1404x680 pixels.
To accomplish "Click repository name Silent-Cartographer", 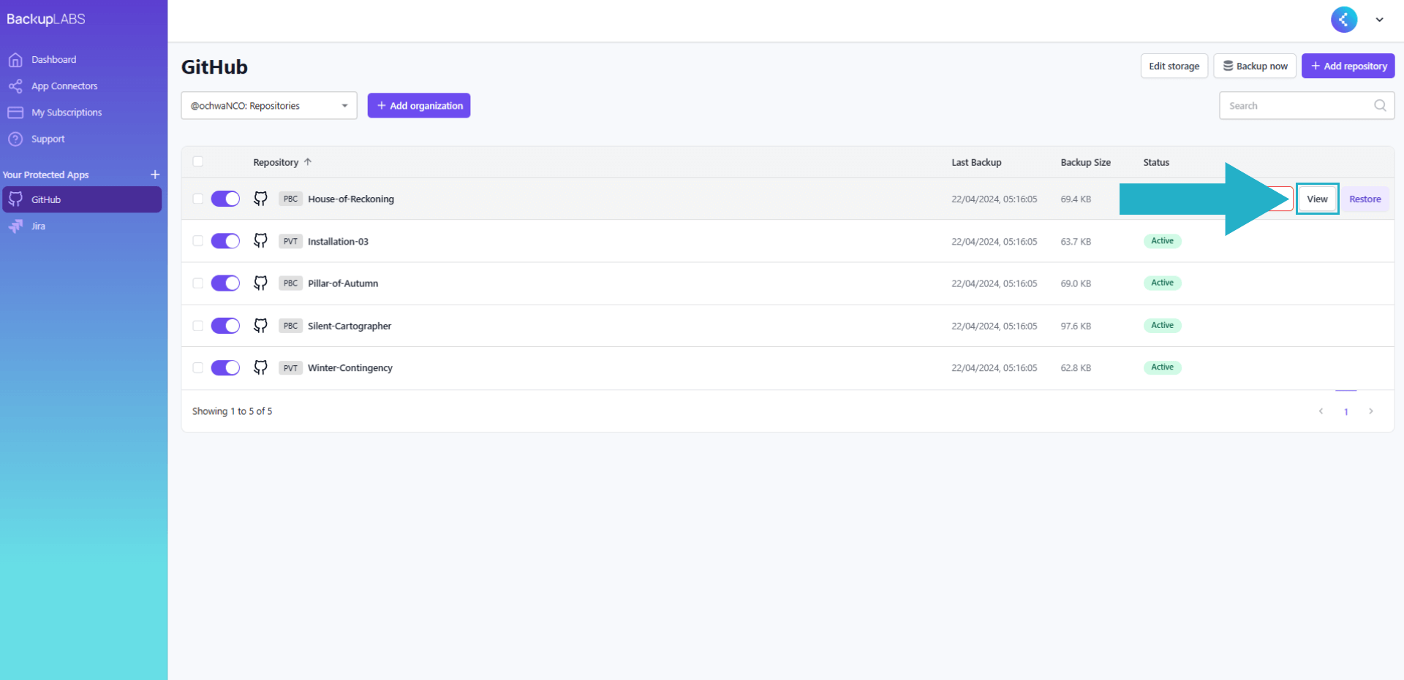I will (350, 326).
